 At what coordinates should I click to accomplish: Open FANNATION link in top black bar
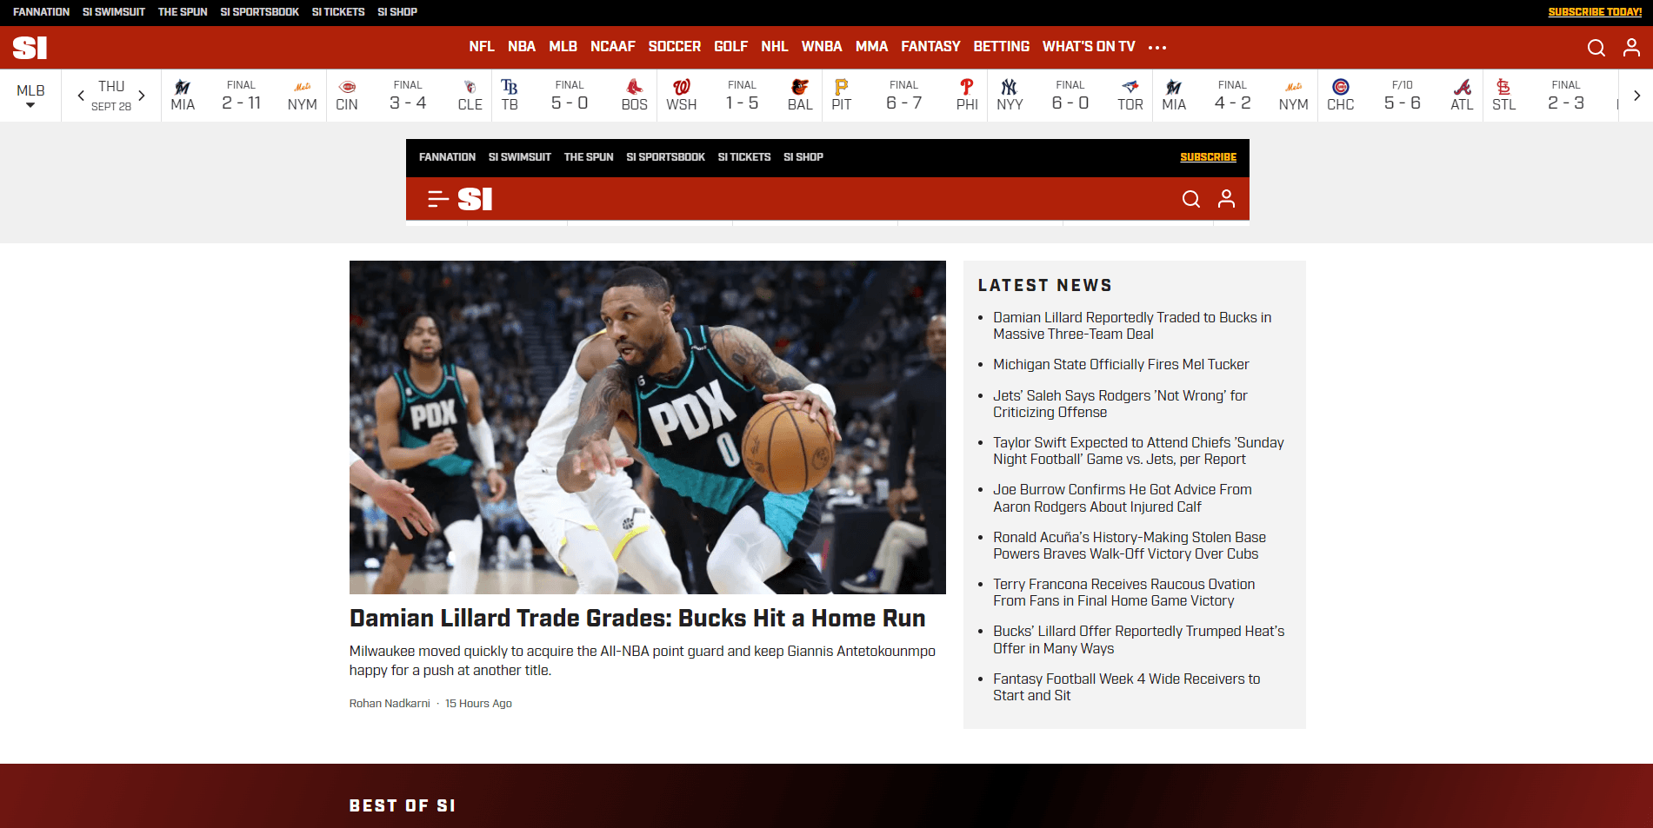point(41,12)
